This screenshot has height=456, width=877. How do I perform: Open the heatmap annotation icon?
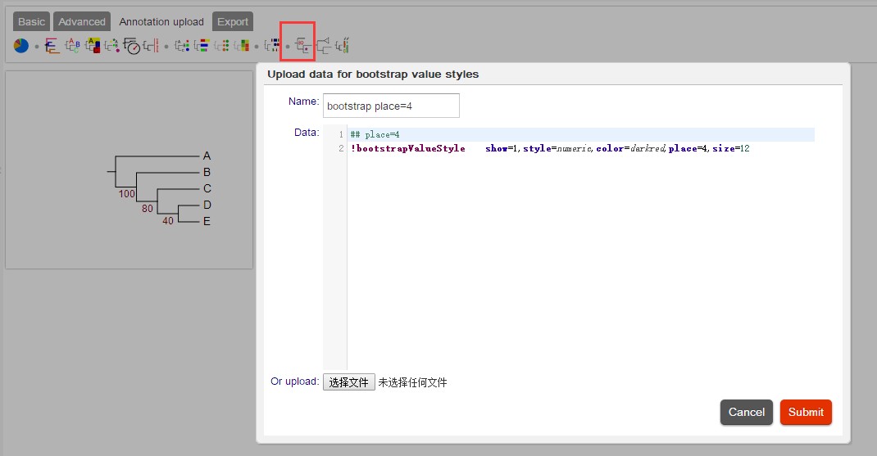coord(242,46)
